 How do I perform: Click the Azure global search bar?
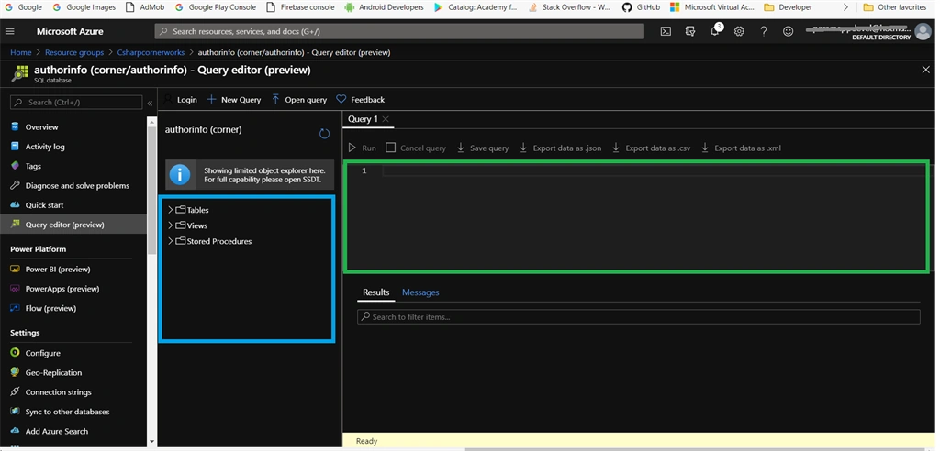click(x=399, y=31)
